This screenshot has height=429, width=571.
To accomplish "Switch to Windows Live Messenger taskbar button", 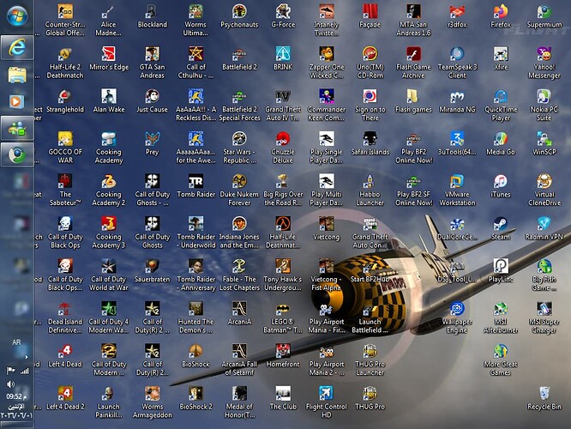I will click(17, 129).
